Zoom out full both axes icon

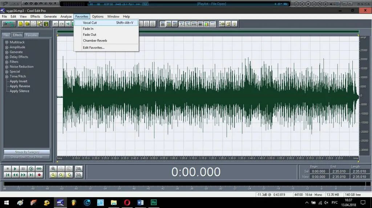click(69, 169)
